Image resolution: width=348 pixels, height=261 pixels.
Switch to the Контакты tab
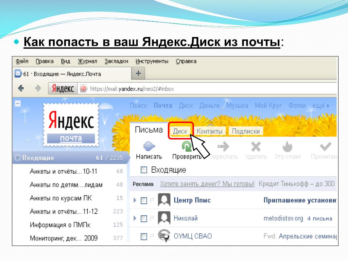coord(209,131)
